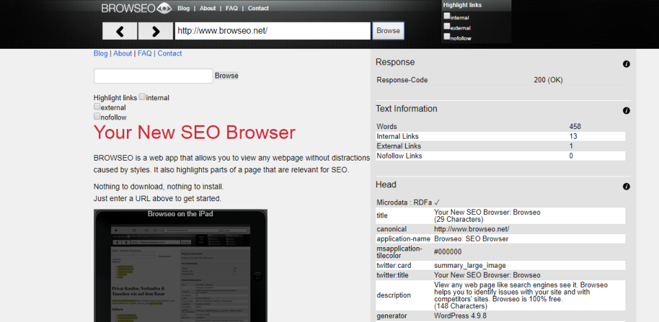Select the Words count 458
Image resolution: width=659 pixels, height=322 pixels.
pyautogui.click(x=575, y=126)
